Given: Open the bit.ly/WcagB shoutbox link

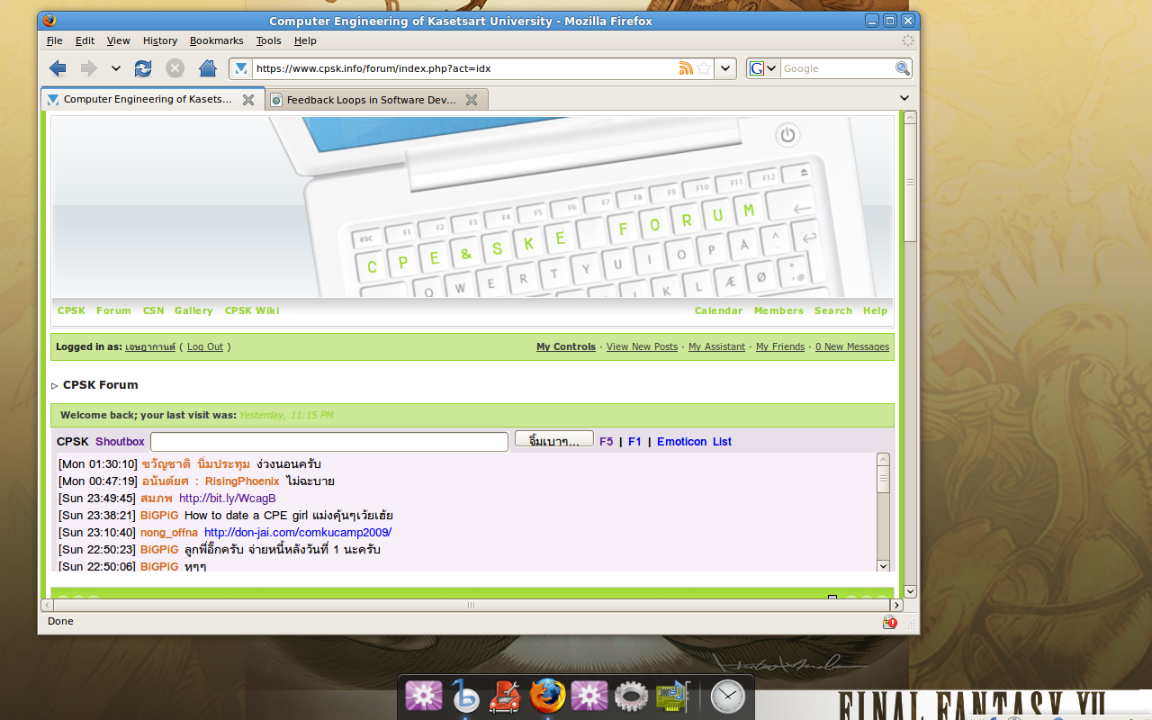Looking at the screenshot, I should (x=227, y=499).
